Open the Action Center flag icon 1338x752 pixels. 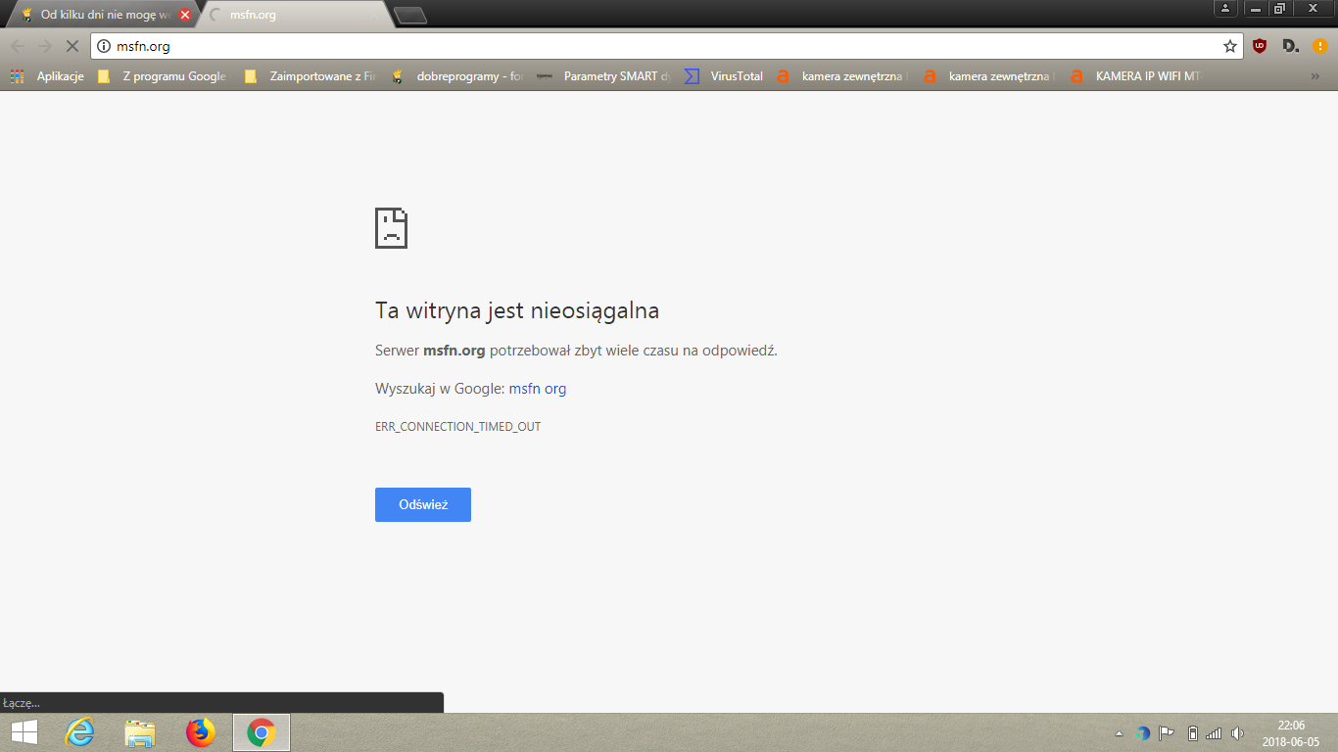(x=1167, y=733)
